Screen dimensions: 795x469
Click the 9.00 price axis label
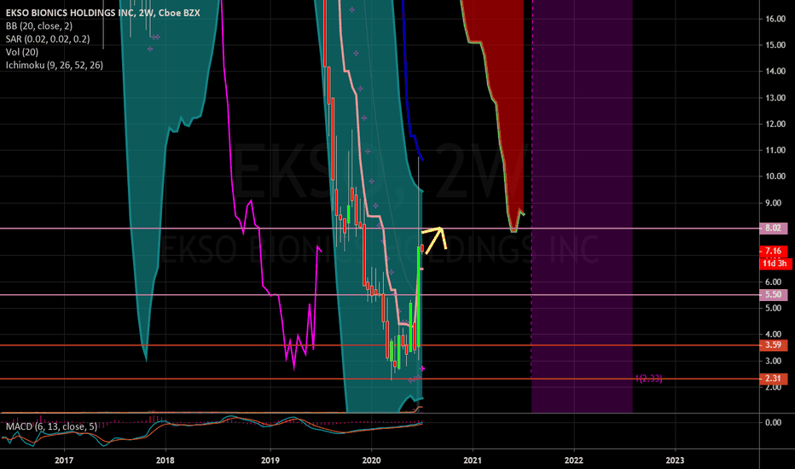775,203
